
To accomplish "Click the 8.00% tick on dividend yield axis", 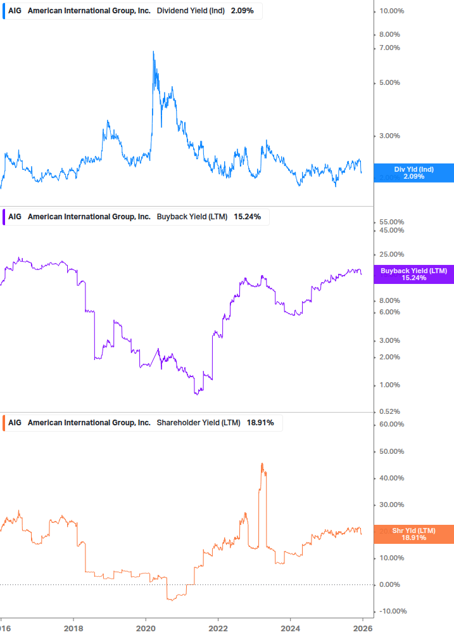I will [x=389, y=34].
